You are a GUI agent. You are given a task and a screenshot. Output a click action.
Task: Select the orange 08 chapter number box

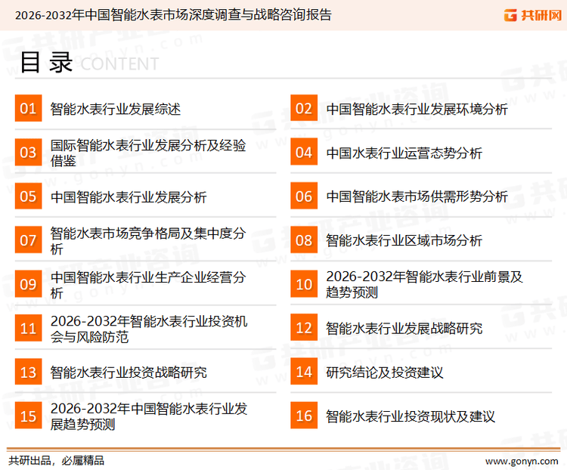304,240
